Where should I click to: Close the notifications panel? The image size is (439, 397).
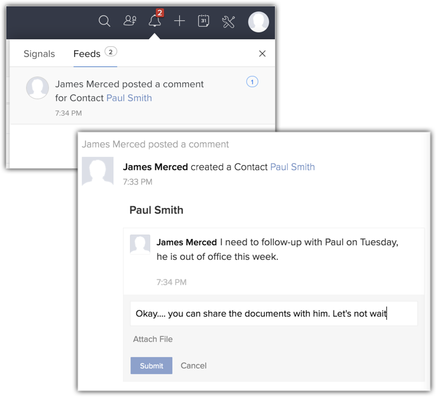(x=262, y=54)
